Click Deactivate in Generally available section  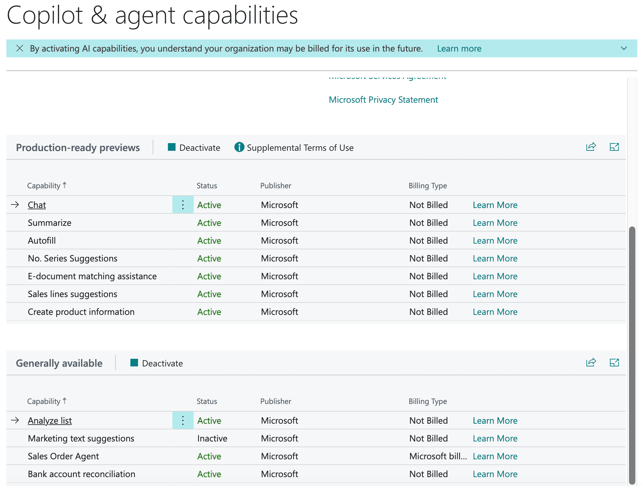(x=156, y=363)
